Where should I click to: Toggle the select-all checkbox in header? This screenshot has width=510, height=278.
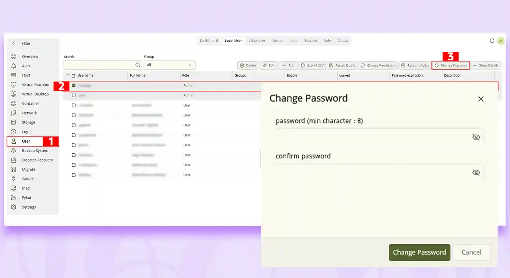(x=73, y=76)
